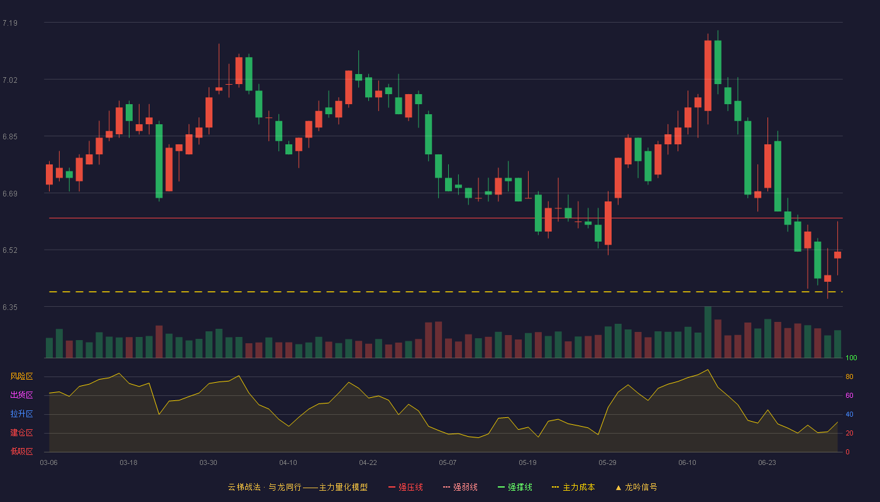Click the 出货区 zone label

tap(21, 395)
